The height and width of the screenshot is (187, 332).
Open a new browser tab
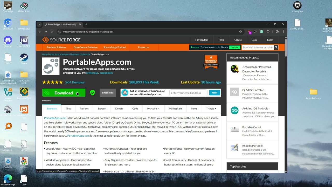86,24
